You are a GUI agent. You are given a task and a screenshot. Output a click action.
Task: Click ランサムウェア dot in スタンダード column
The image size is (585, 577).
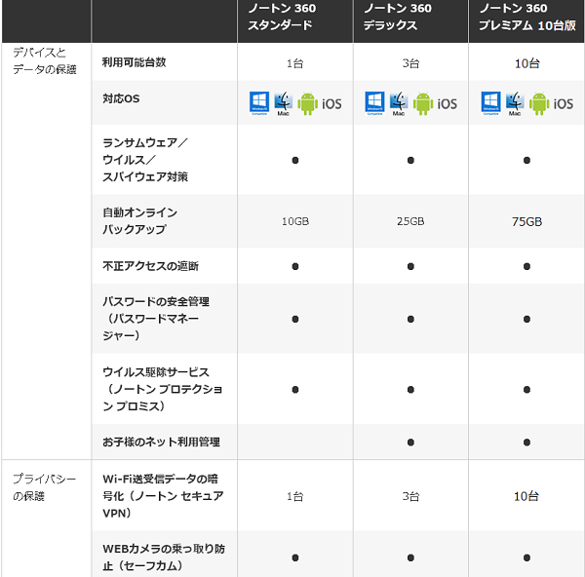[x=295, y=161]
